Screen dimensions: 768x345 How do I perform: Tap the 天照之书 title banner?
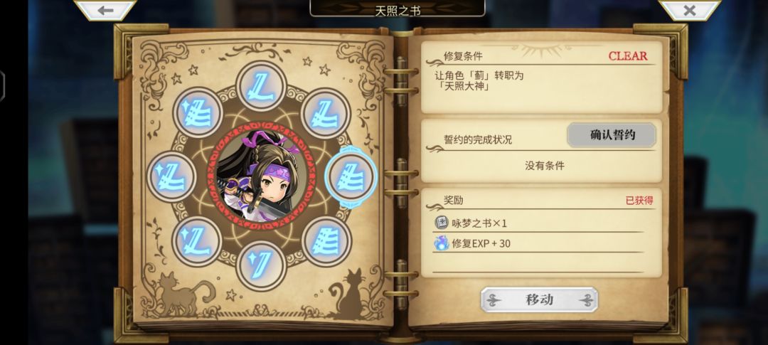pos(398,9)
